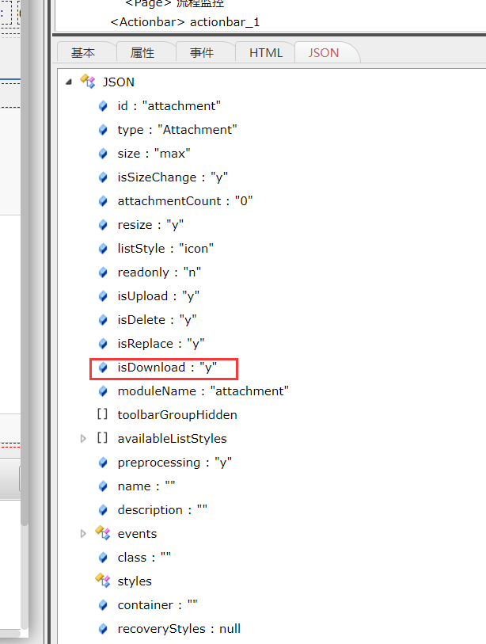Click the blue icon beside readonly
The width and height of the screenshot is (486, 644).
point(103,272)
